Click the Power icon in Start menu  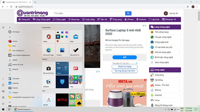click(3, 104)
